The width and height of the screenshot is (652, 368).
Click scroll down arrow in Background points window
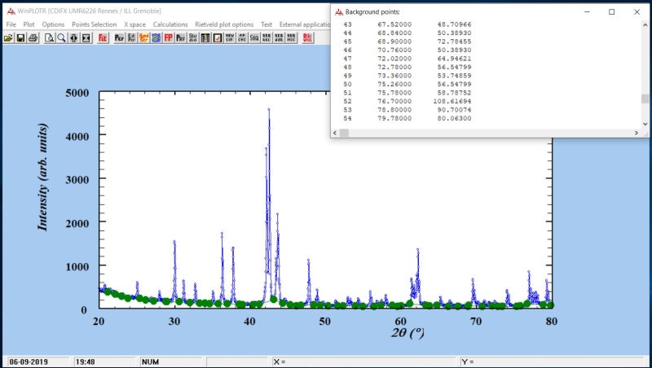(645, 124)
